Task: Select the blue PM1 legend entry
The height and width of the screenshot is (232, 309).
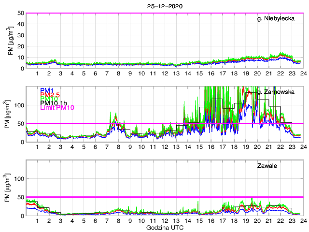Action: (46, 90)
